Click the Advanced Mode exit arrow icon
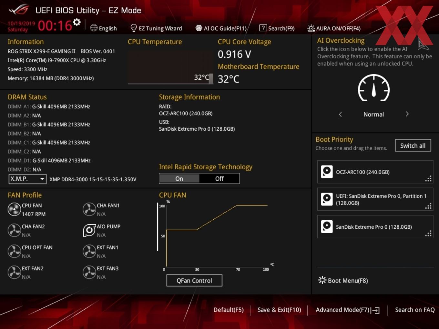439x329 pixels. tap(375, 310)
